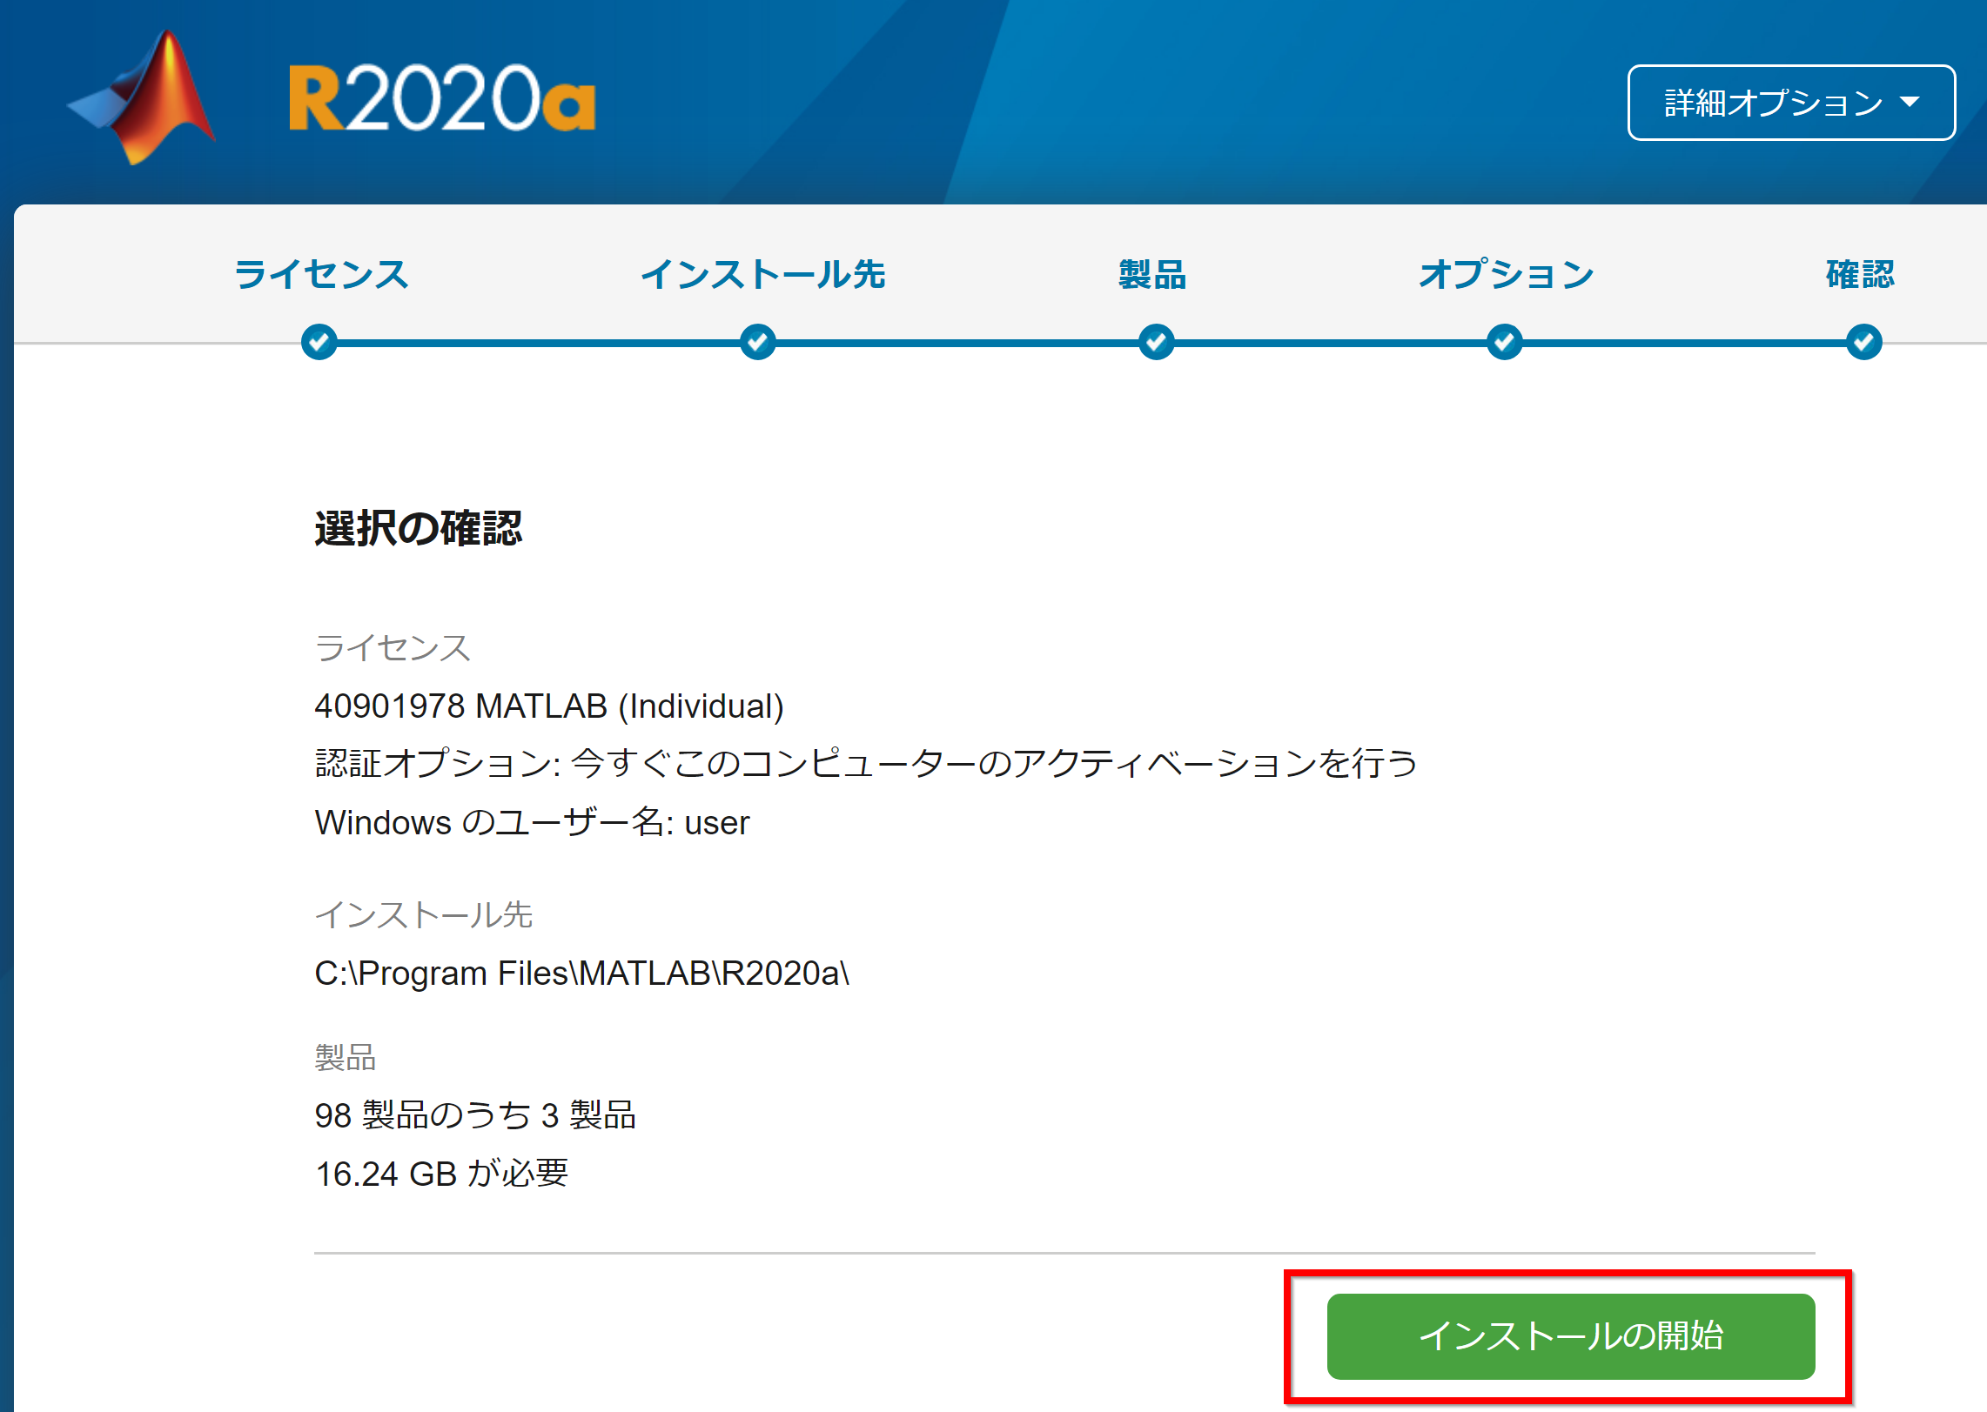The height and width of the screenshot is (1412, 1987).
Task: Click the checkmark circle under 製品
Action: click(x=1157, y=342)
